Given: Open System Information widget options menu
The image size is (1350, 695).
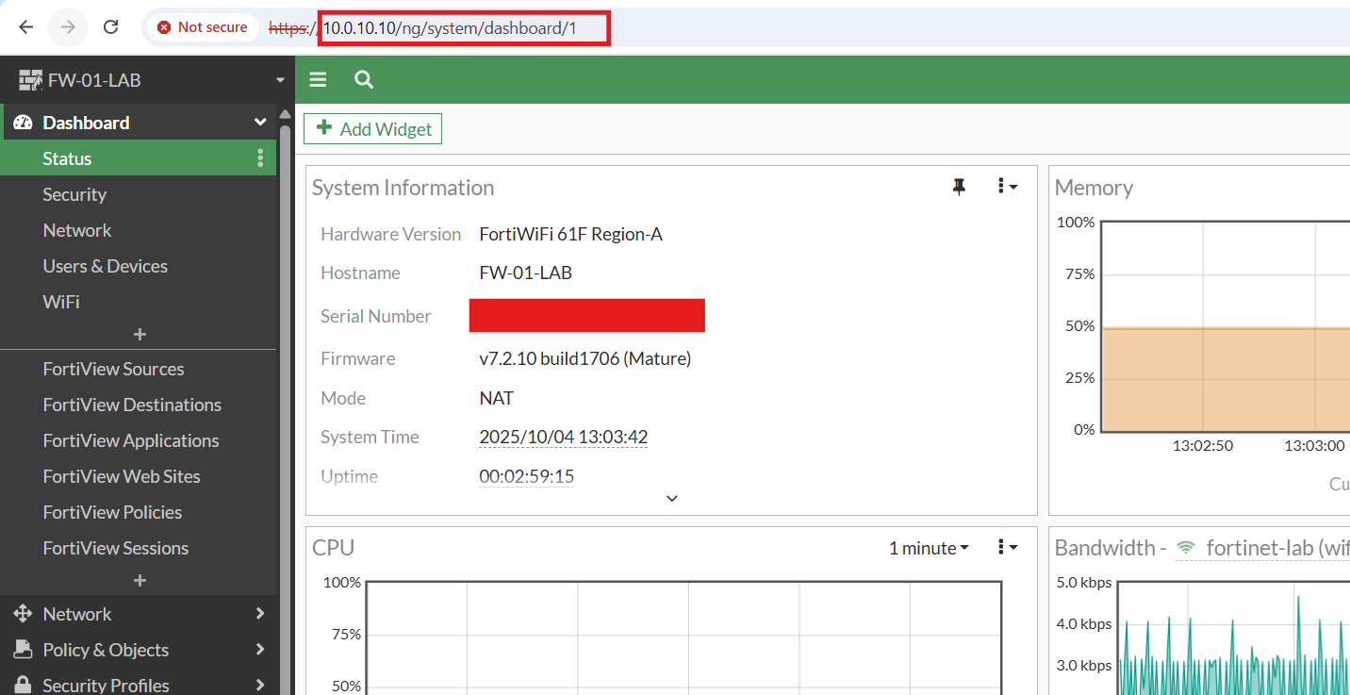Looking at the screenshot, I should (1007, 187).
